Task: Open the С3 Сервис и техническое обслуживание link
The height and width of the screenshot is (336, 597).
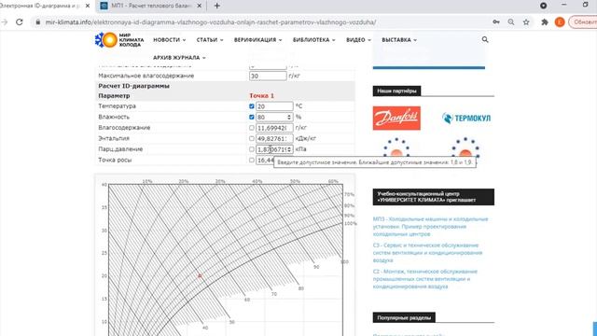Action: (x=427, y=253)
